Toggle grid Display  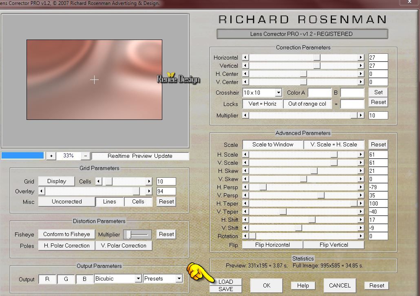tap(57, 181)
